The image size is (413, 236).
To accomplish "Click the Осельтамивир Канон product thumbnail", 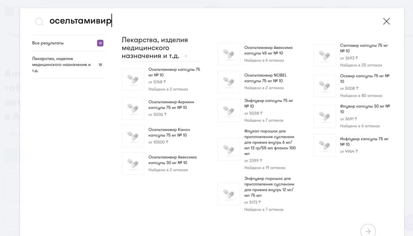I will pyautogui.click(x=133, y=136).
